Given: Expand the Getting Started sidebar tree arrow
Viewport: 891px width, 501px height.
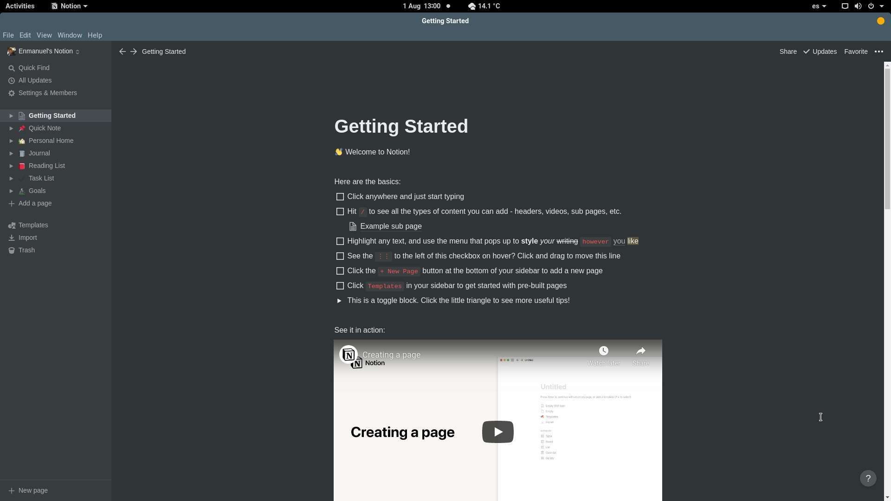Looking at the screenshot, I should 11,116.
